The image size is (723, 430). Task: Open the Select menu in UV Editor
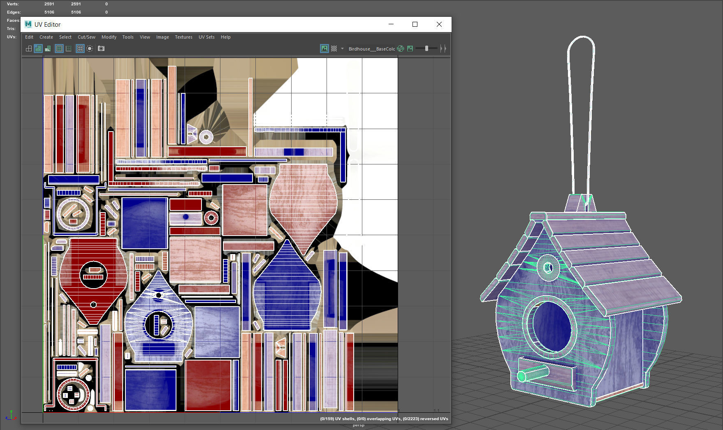(x=65, y=37)
